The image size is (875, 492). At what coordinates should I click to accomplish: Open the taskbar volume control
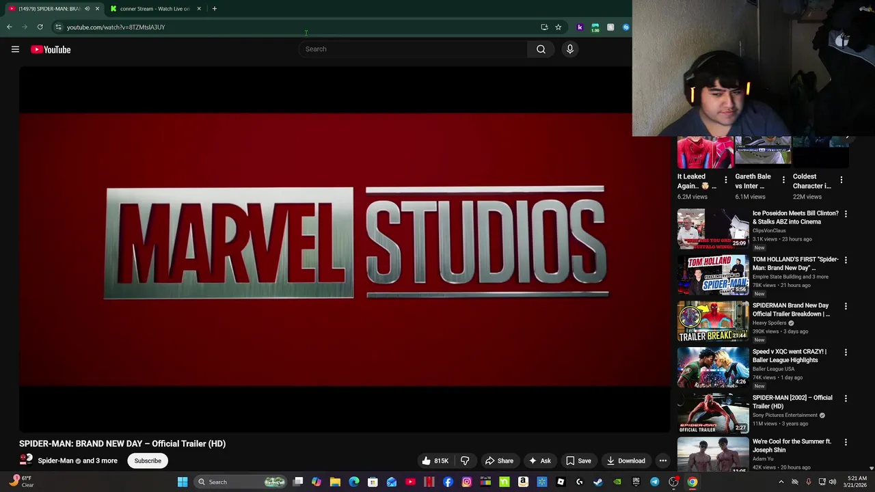pos(833,482)
